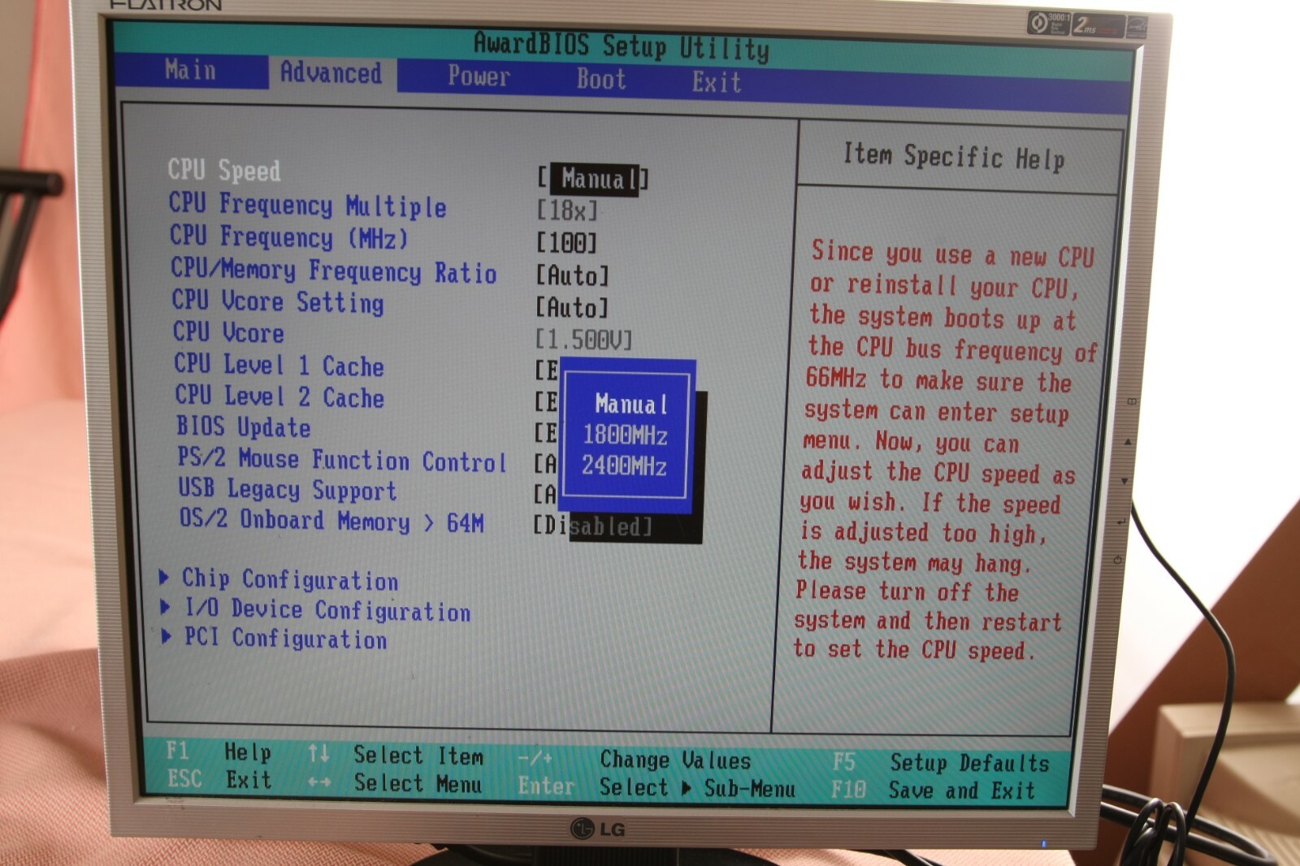Pick 2400MHz in the CPU speed popup

coord(624,466)
